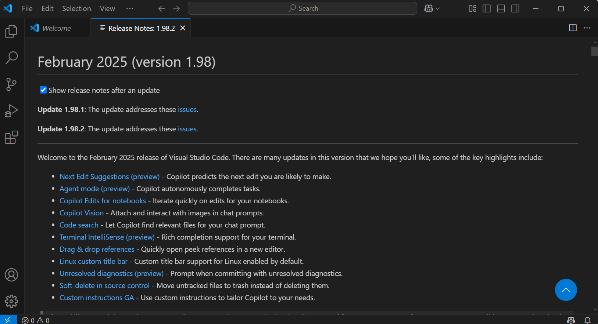Open the Run and Debug view
The height and width of the screenshot is (324, 598).
11,111
